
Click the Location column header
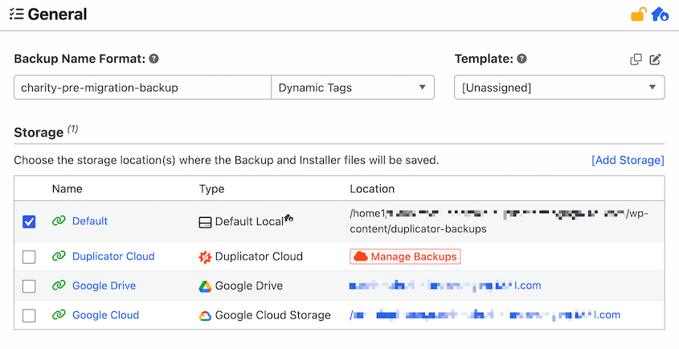click(x=372, y=189)
